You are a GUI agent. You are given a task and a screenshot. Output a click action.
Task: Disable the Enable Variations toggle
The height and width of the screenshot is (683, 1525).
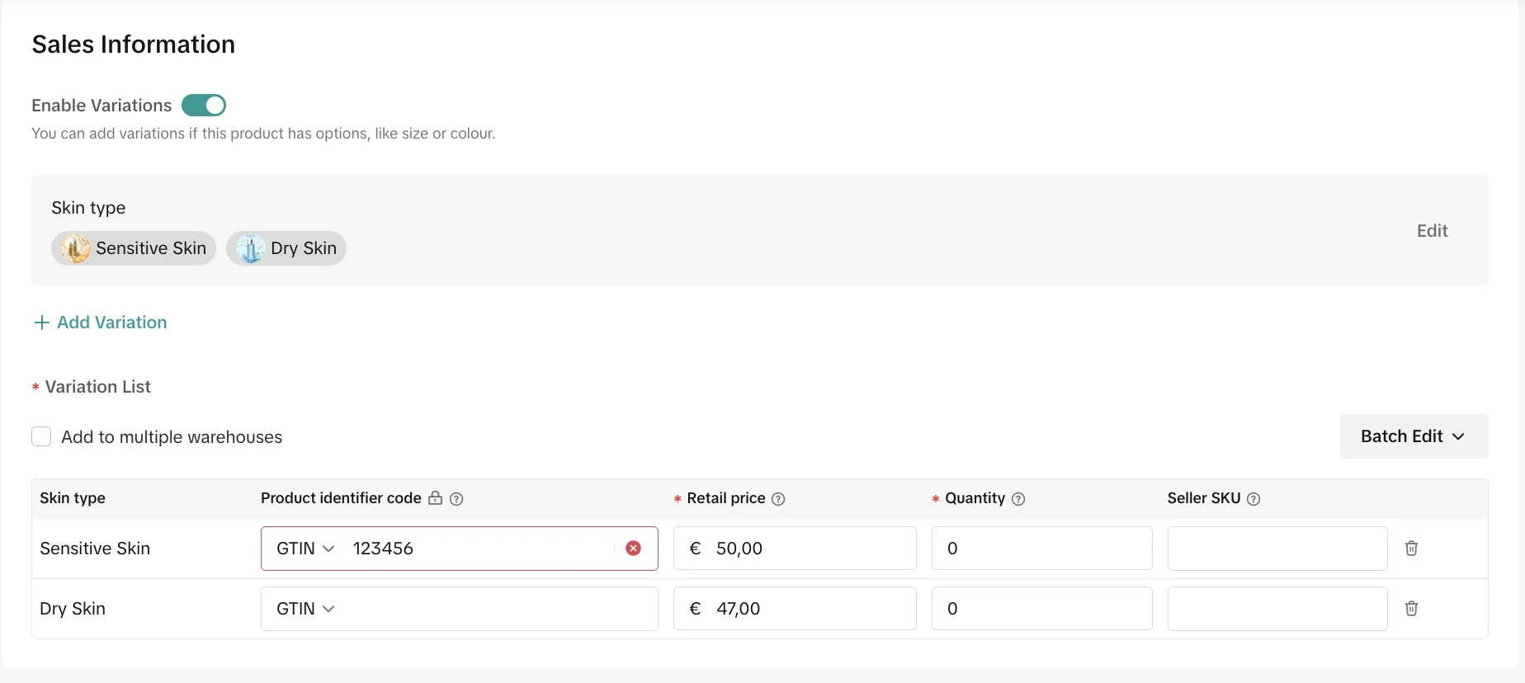(204, 106)
